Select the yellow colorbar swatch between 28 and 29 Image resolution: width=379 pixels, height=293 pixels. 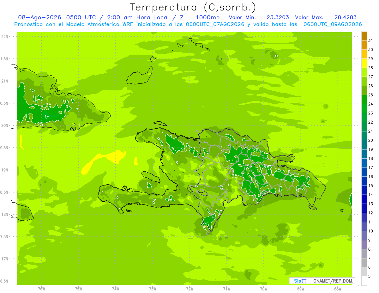pos(364,63)
